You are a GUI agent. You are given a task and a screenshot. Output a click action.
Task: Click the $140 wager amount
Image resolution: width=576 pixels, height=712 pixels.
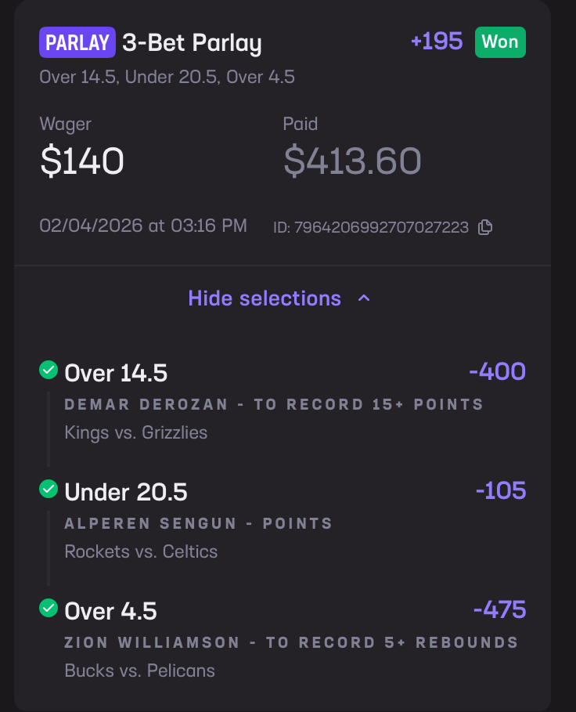click(x=82, y=161)
